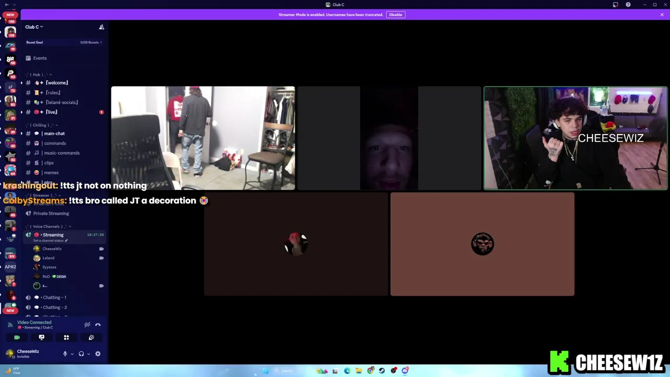Open the live channel

[51, 112]
